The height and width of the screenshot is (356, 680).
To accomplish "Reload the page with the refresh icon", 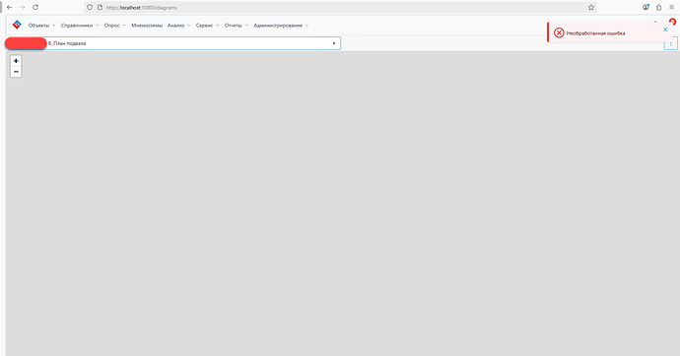I will (35, 7).
